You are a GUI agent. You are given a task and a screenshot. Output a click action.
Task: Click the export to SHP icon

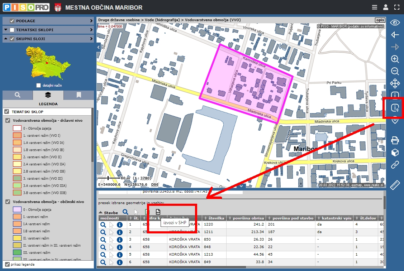tap(158, 212)
